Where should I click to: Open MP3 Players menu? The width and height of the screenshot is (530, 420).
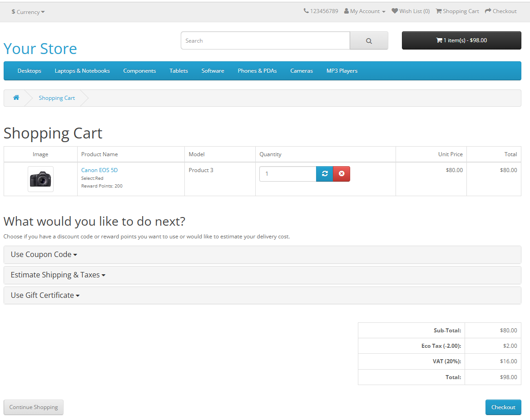coord(342,71)
